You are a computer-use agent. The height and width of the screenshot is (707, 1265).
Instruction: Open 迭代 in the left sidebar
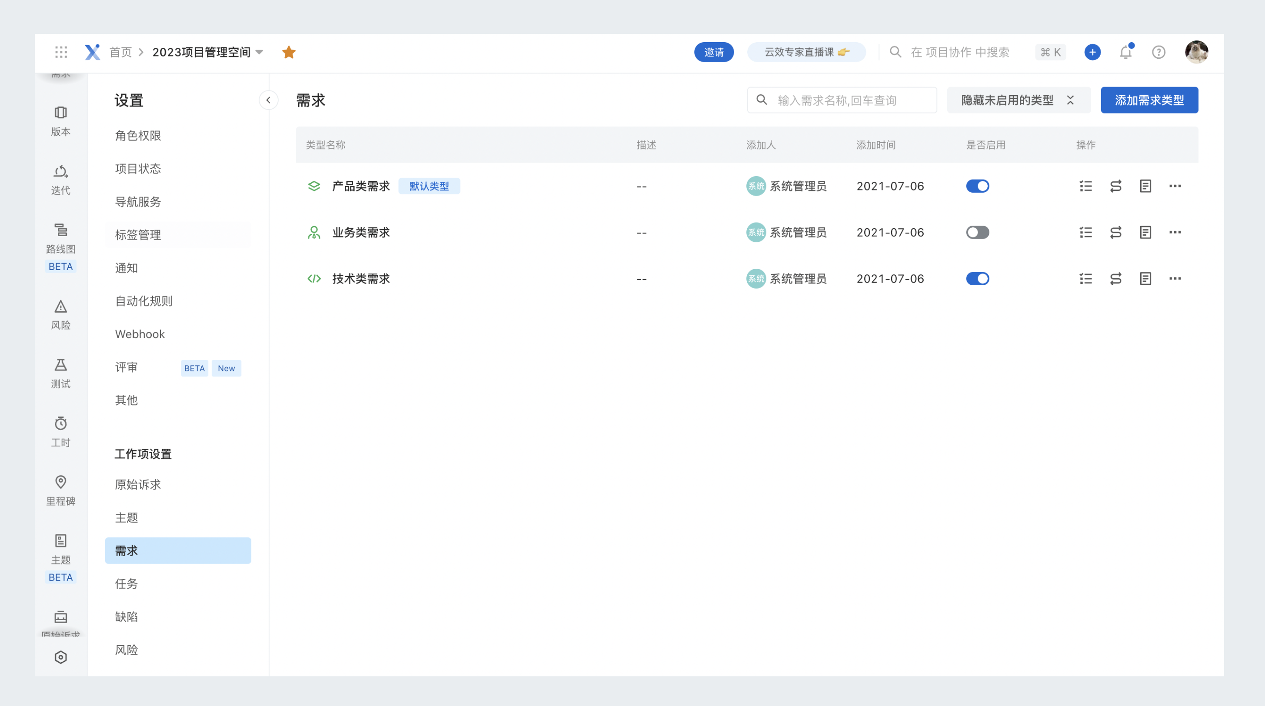point(61,180)
